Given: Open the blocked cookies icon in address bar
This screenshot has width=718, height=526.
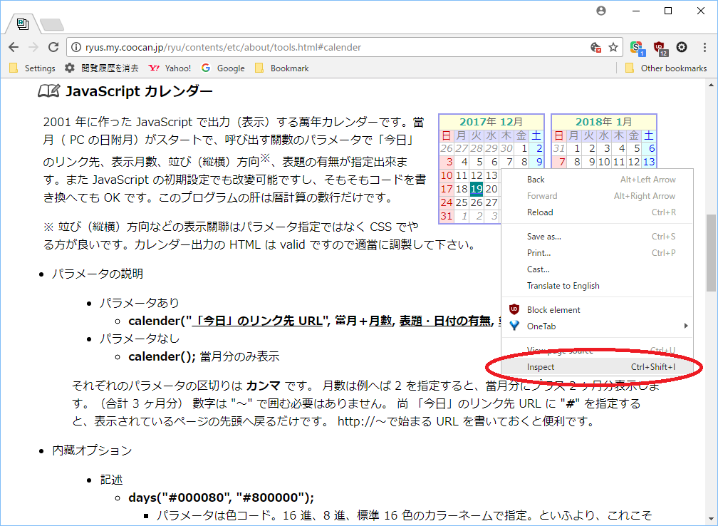Looking at the screenshot, I should pyautogui.click(x=596, y=47).
